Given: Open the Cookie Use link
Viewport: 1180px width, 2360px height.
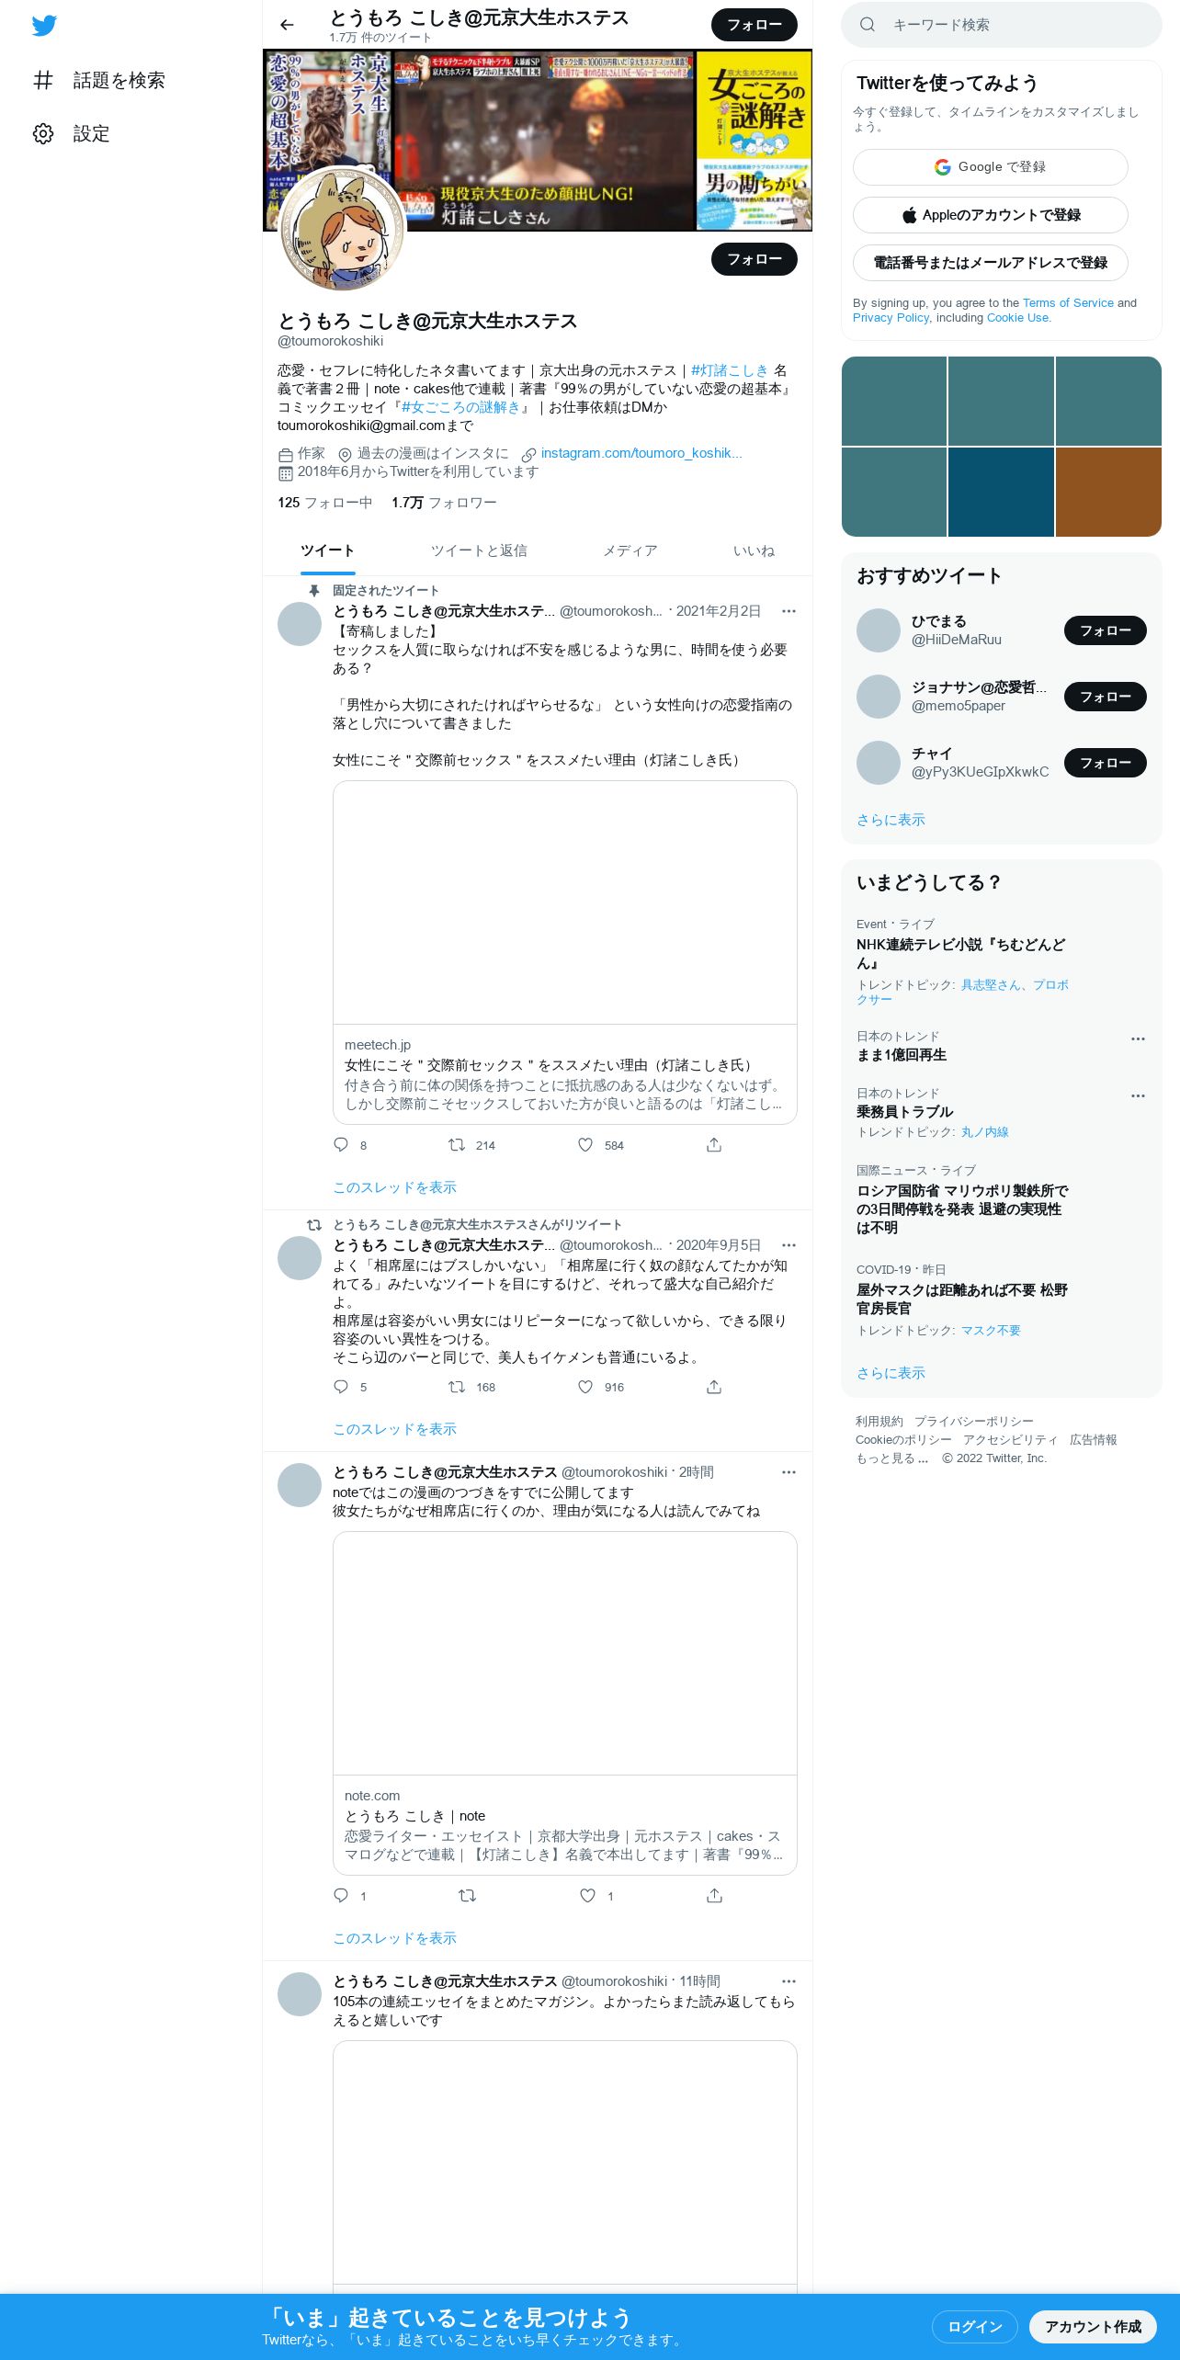Looking at the screenshot, I should [1017, 318].
